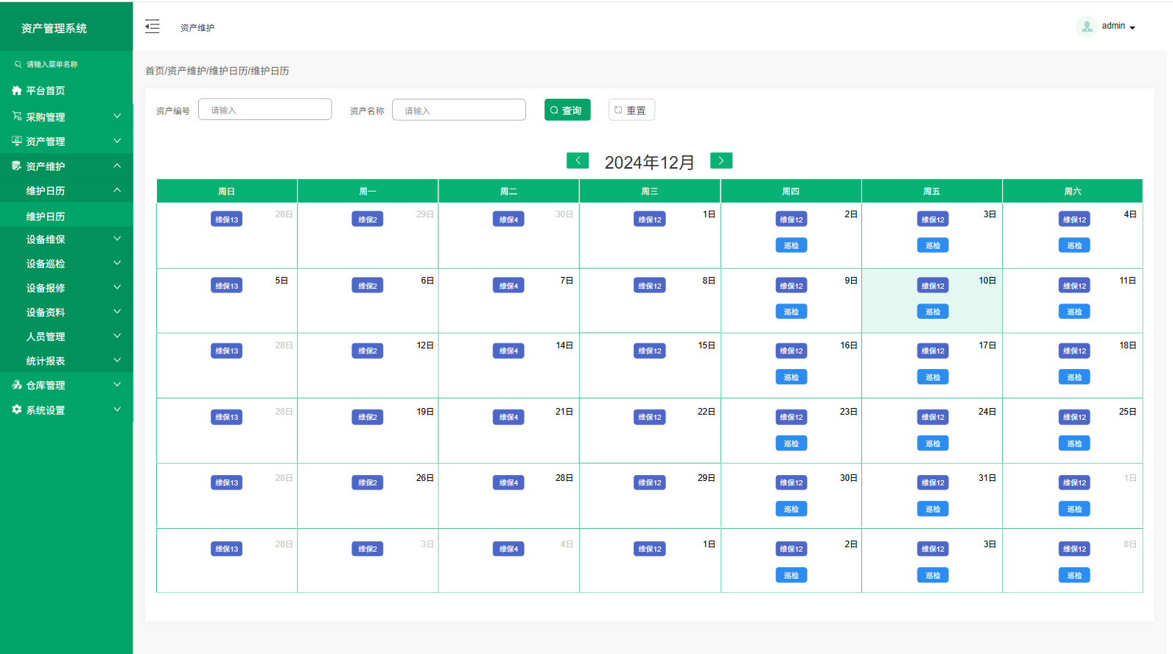Viewport: 1173px width, 654px height.
Task: Open the 资产管理 menu item
Action: [x=46, y=141]
